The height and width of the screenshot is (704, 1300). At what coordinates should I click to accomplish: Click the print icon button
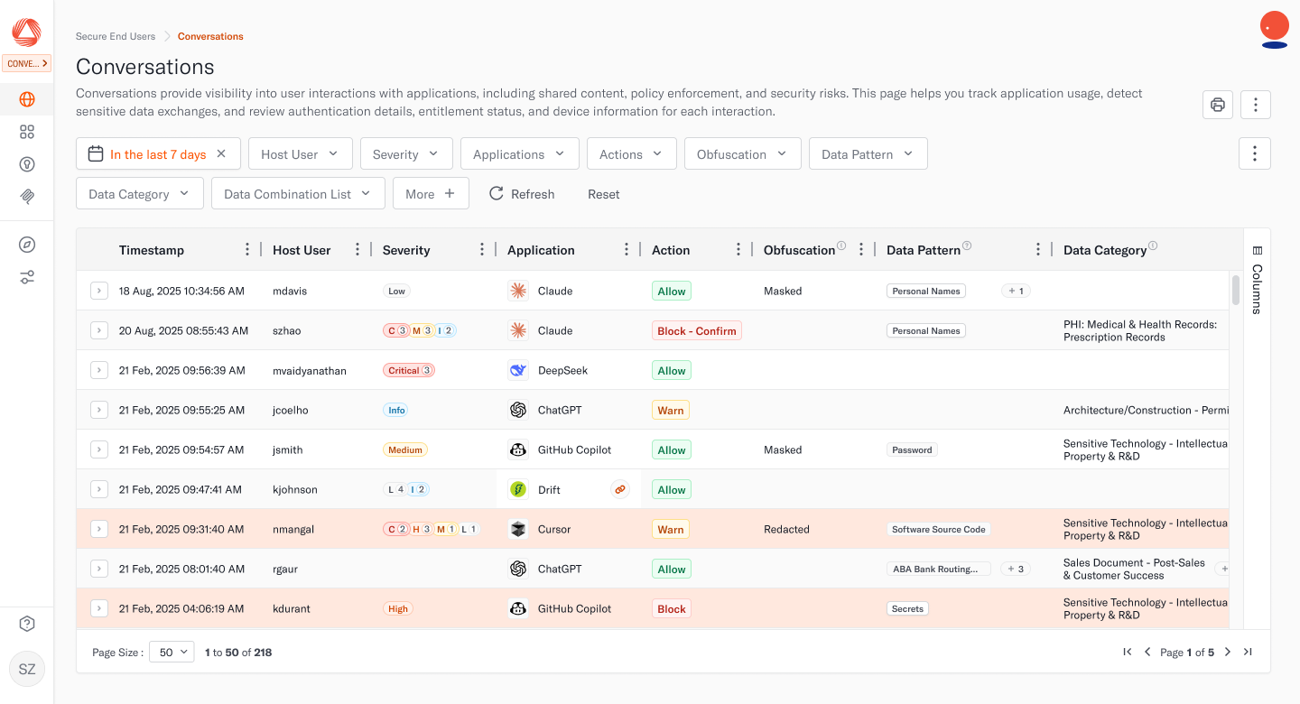[x=1218, y=105]
